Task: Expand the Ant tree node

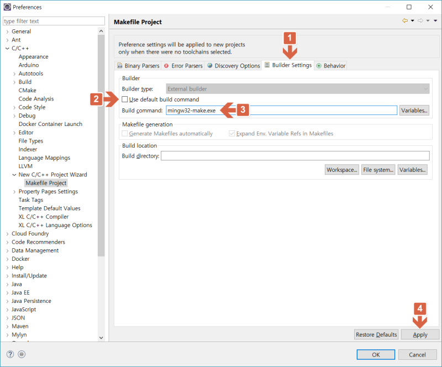Action: click(x=7, y=40)
